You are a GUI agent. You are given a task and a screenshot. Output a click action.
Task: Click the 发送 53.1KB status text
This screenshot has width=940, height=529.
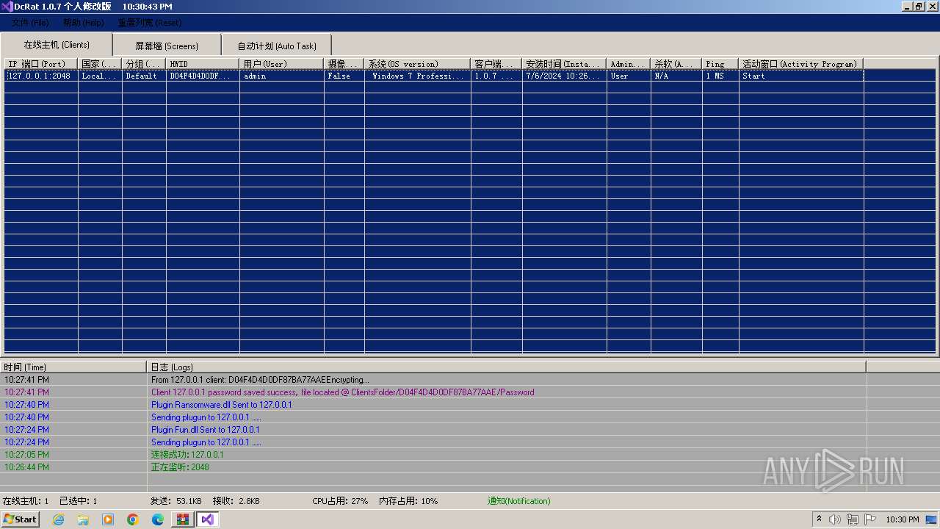coord(176,501)
